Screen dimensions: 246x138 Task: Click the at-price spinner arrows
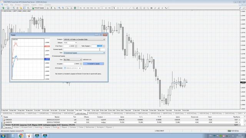coord(81,64)
